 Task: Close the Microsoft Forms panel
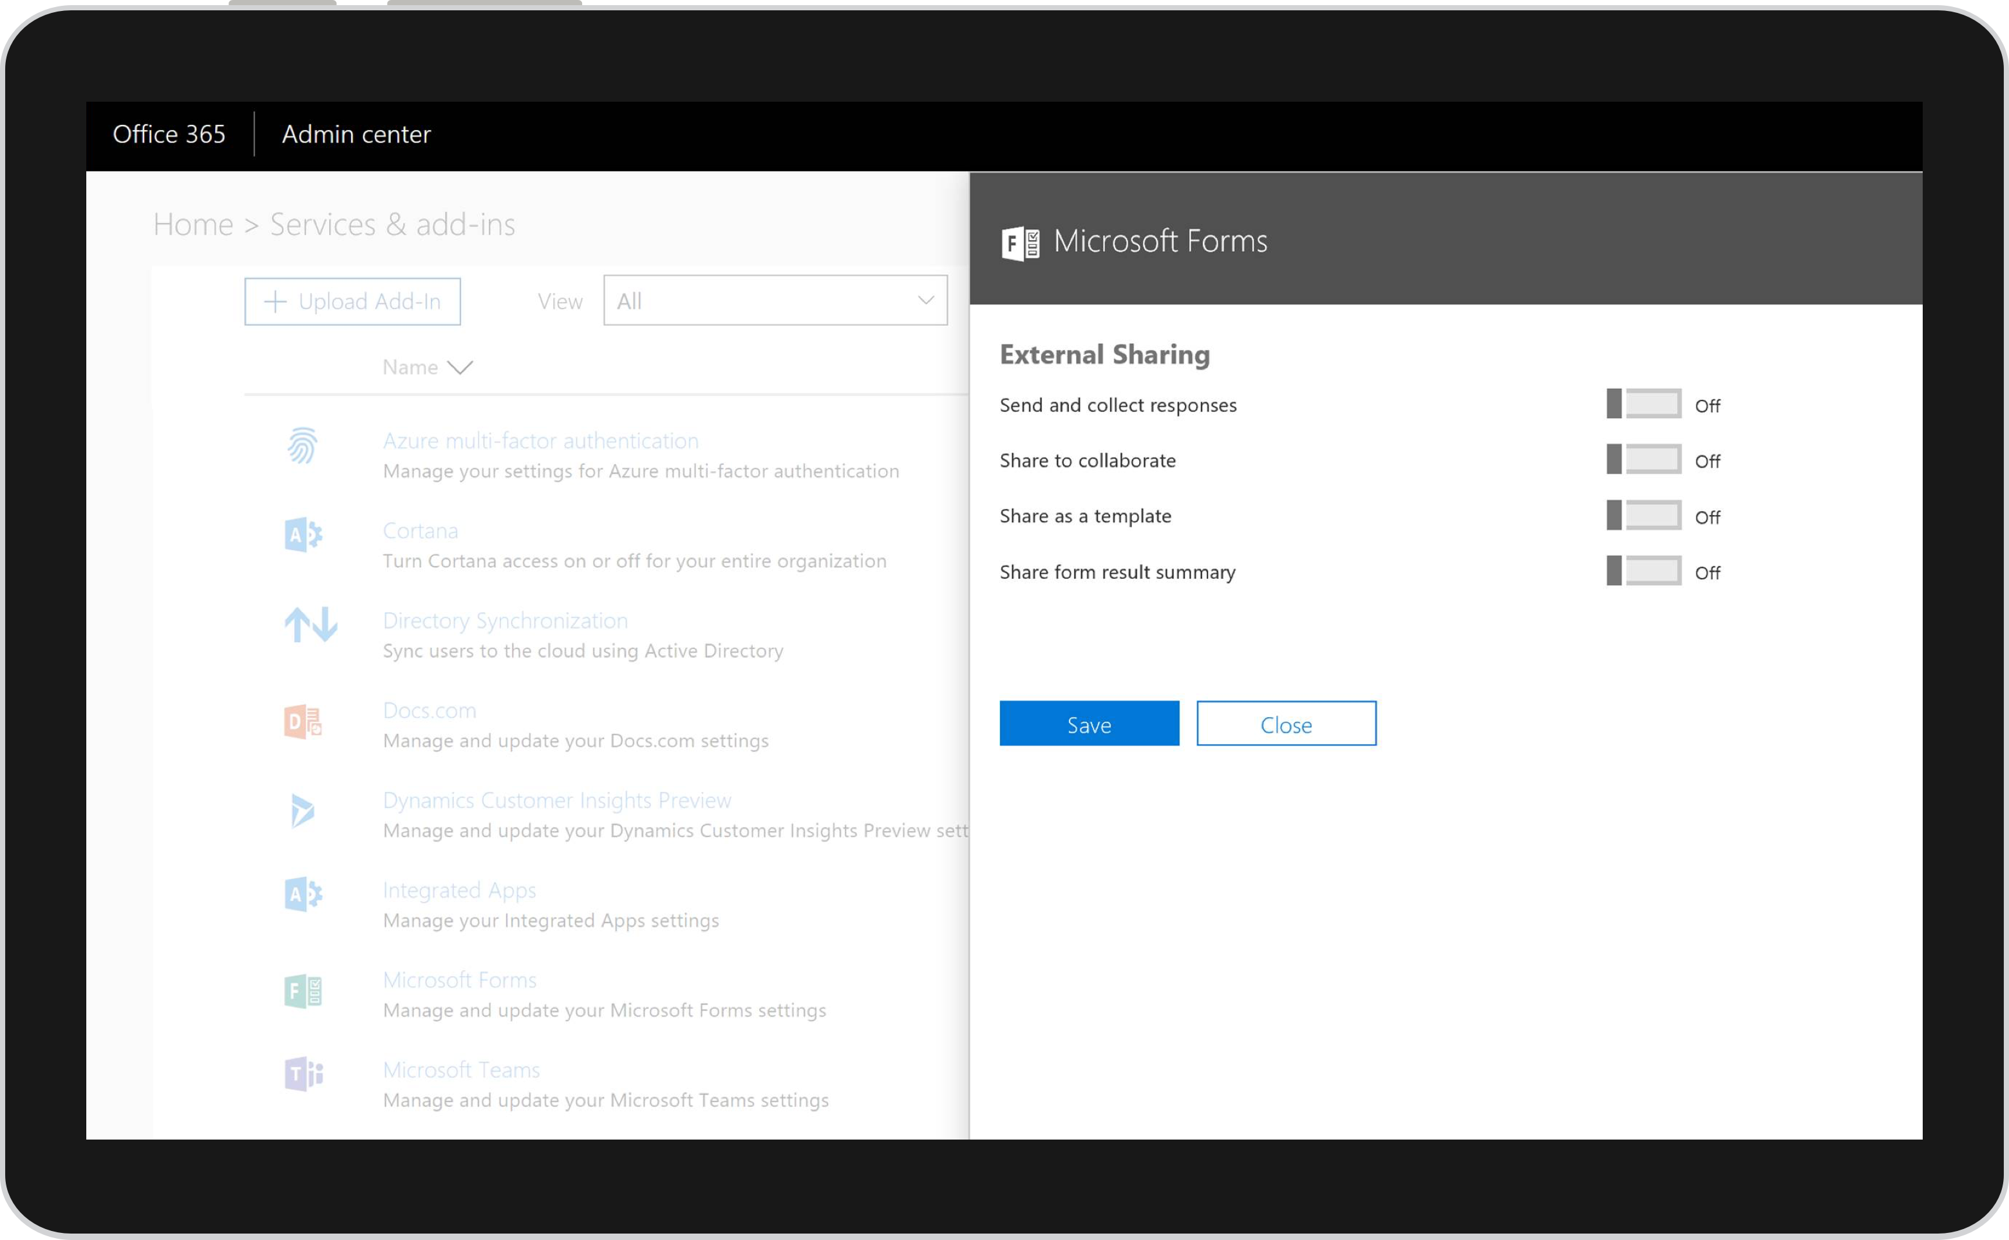pyautogui.click(x=1286, y=724)
